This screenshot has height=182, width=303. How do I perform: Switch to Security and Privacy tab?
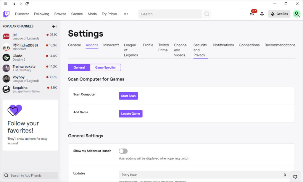click(200, 50)
